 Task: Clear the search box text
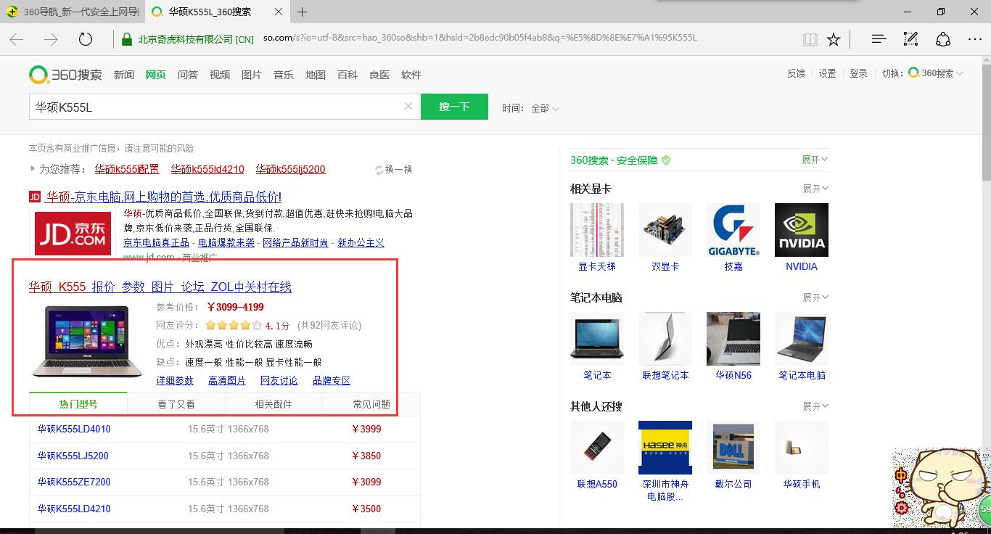point(408,106)
